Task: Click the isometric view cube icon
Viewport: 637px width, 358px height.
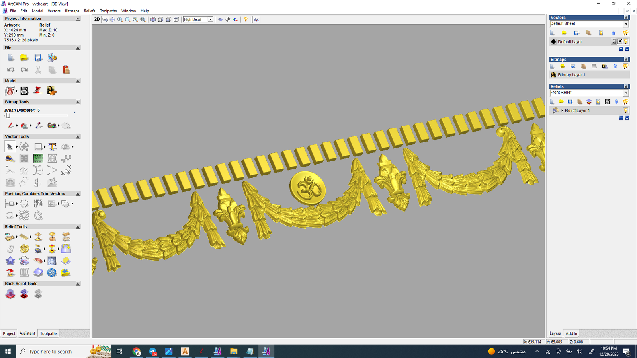Action: pyautogui.click(x=153, y=19)
